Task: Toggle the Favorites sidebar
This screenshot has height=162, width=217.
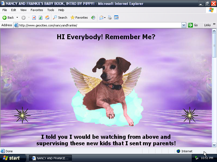Action: (79, 17)
